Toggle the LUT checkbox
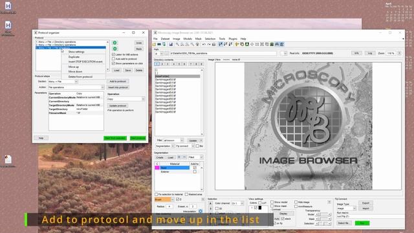The width and height of the screenshot is (414, 233). (x=260, y=203)
